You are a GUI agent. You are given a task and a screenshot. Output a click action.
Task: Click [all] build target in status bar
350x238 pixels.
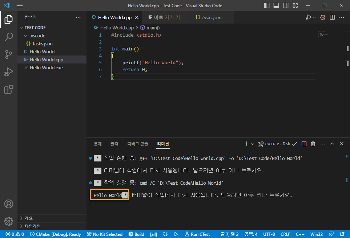[x=153, y=234]
